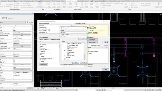Click About in Project Management panel
The width and height of the screenshot is (162, 91).
point(17,5)
